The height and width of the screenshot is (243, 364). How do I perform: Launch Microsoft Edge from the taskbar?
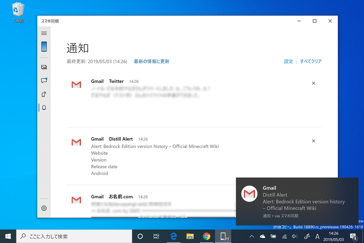tap(173, 236)
